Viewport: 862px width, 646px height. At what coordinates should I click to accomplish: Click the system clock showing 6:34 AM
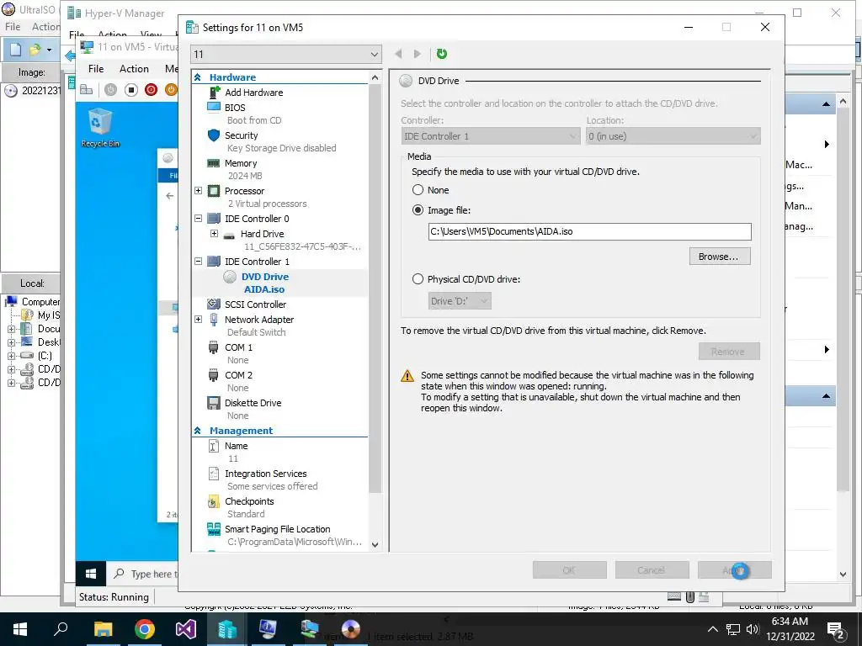click(x=790, y=622)
